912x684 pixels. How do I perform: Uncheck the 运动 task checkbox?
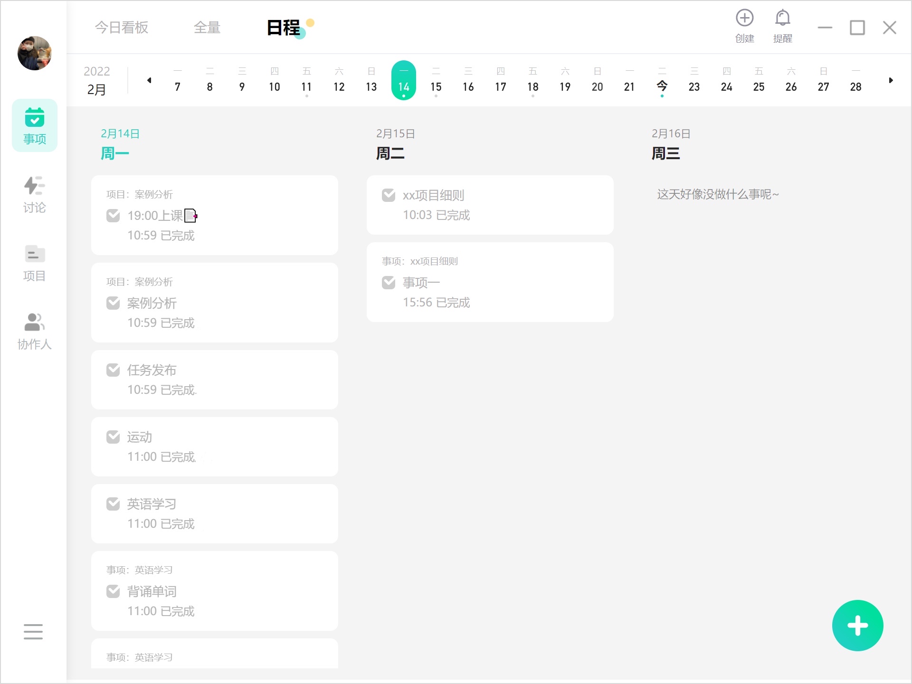[113, 437]
